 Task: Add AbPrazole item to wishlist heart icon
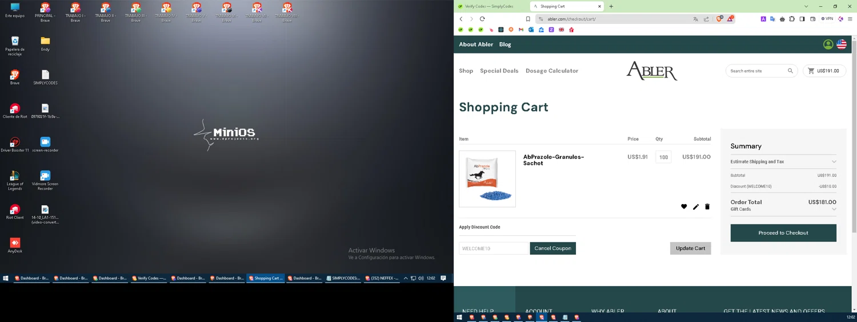[684, 206]
